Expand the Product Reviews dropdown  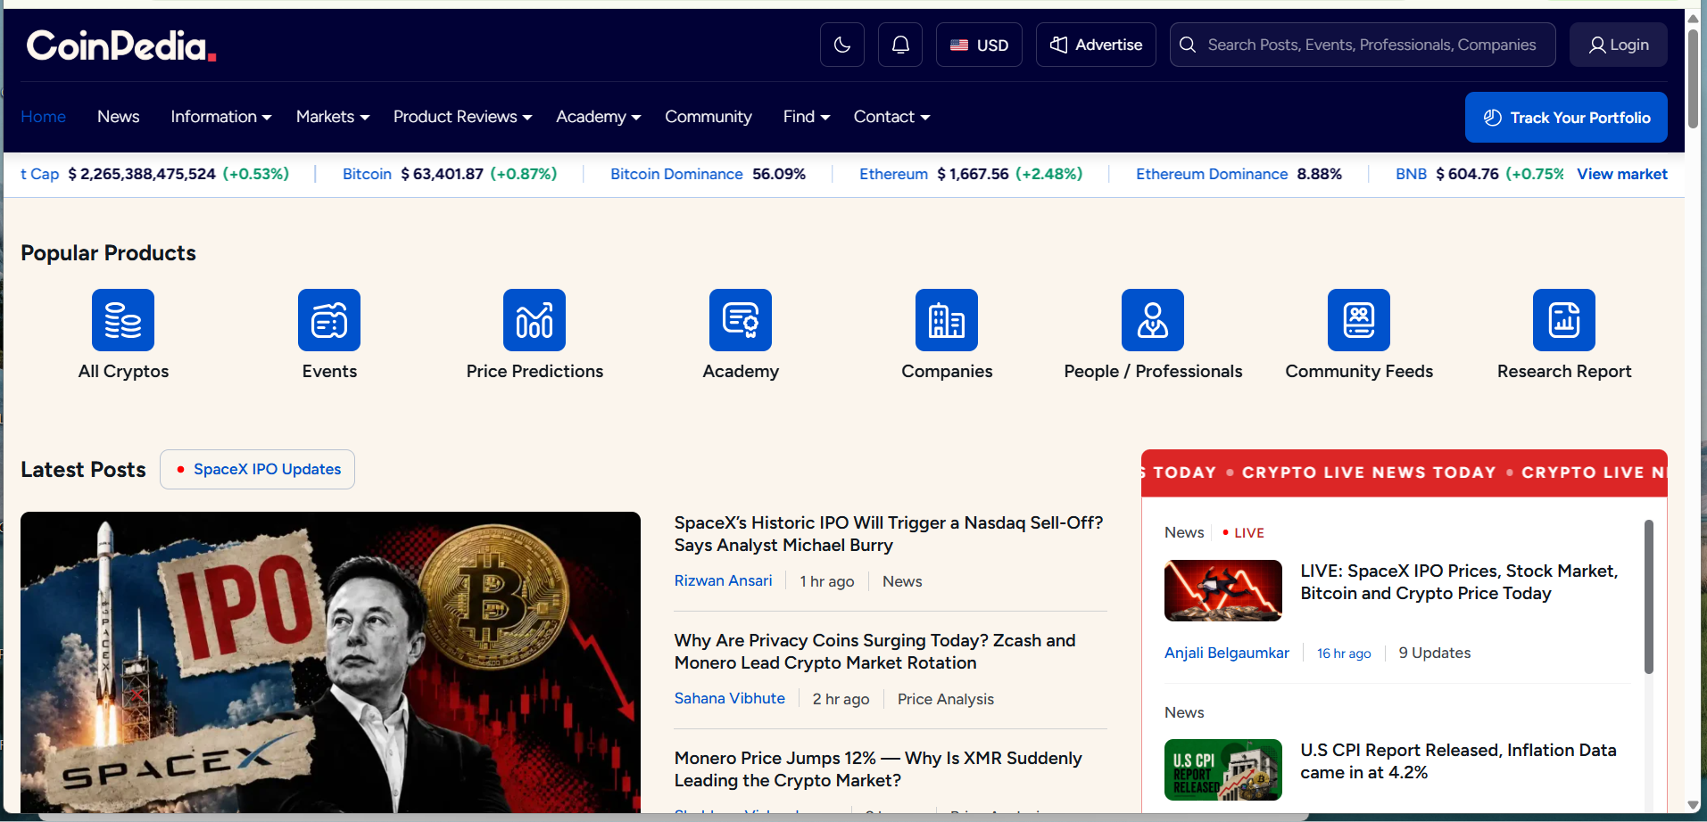click(462, 117)
